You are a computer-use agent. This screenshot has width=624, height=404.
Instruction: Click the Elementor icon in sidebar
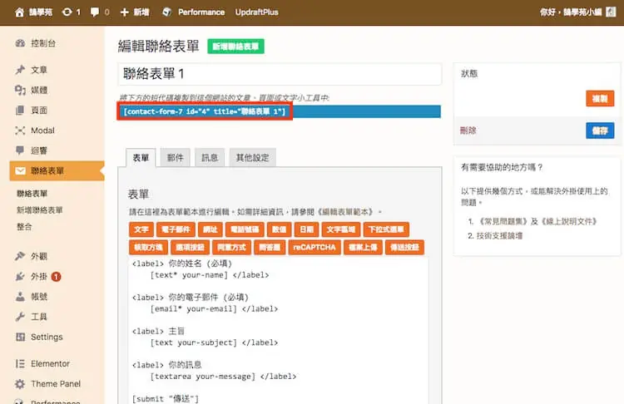tap(20, 363)
